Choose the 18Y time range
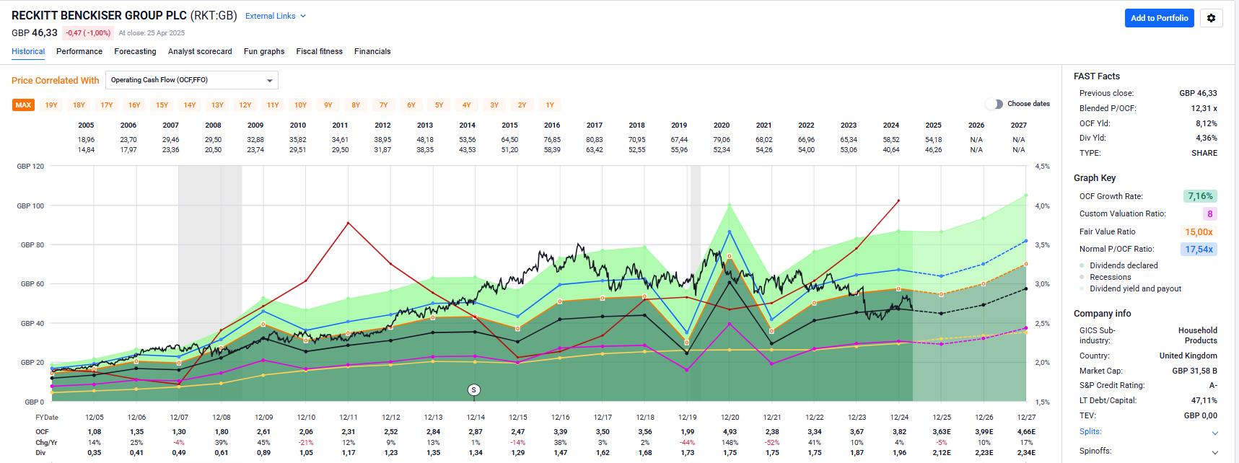 [79, 105]
